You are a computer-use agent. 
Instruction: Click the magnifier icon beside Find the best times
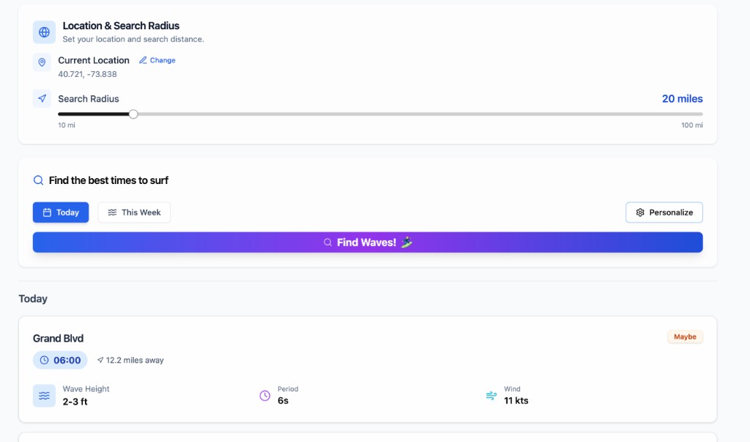(x=38, y=180)
